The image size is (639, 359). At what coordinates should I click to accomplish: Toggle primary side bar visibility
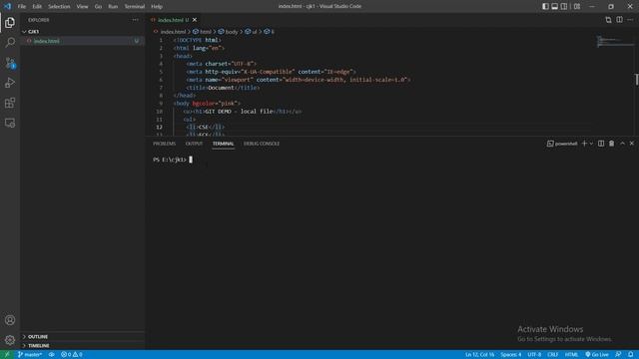(x=545, y=6)
